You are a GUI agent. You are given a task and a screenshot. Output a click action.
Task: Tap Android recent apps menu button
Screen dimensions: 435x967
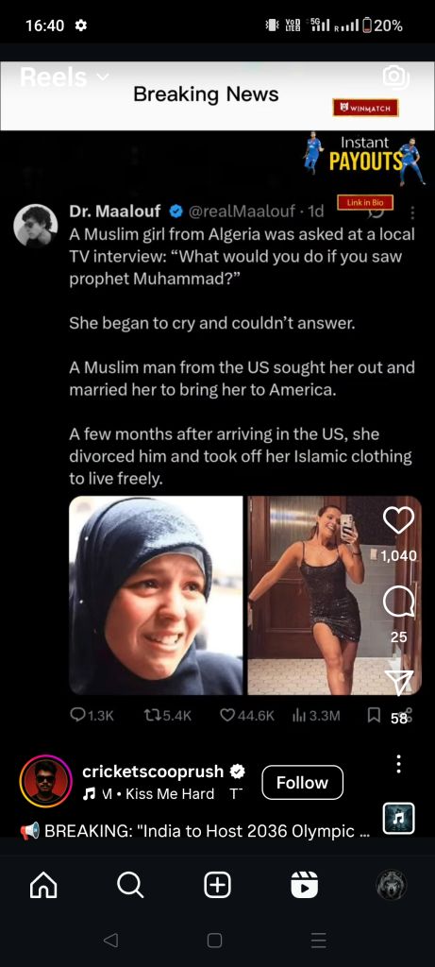319,940
